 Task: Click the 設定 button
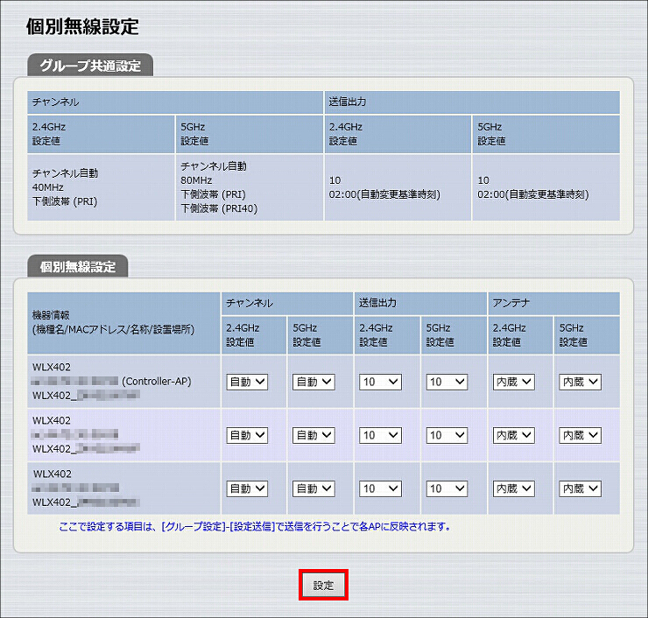coord(323,585)
